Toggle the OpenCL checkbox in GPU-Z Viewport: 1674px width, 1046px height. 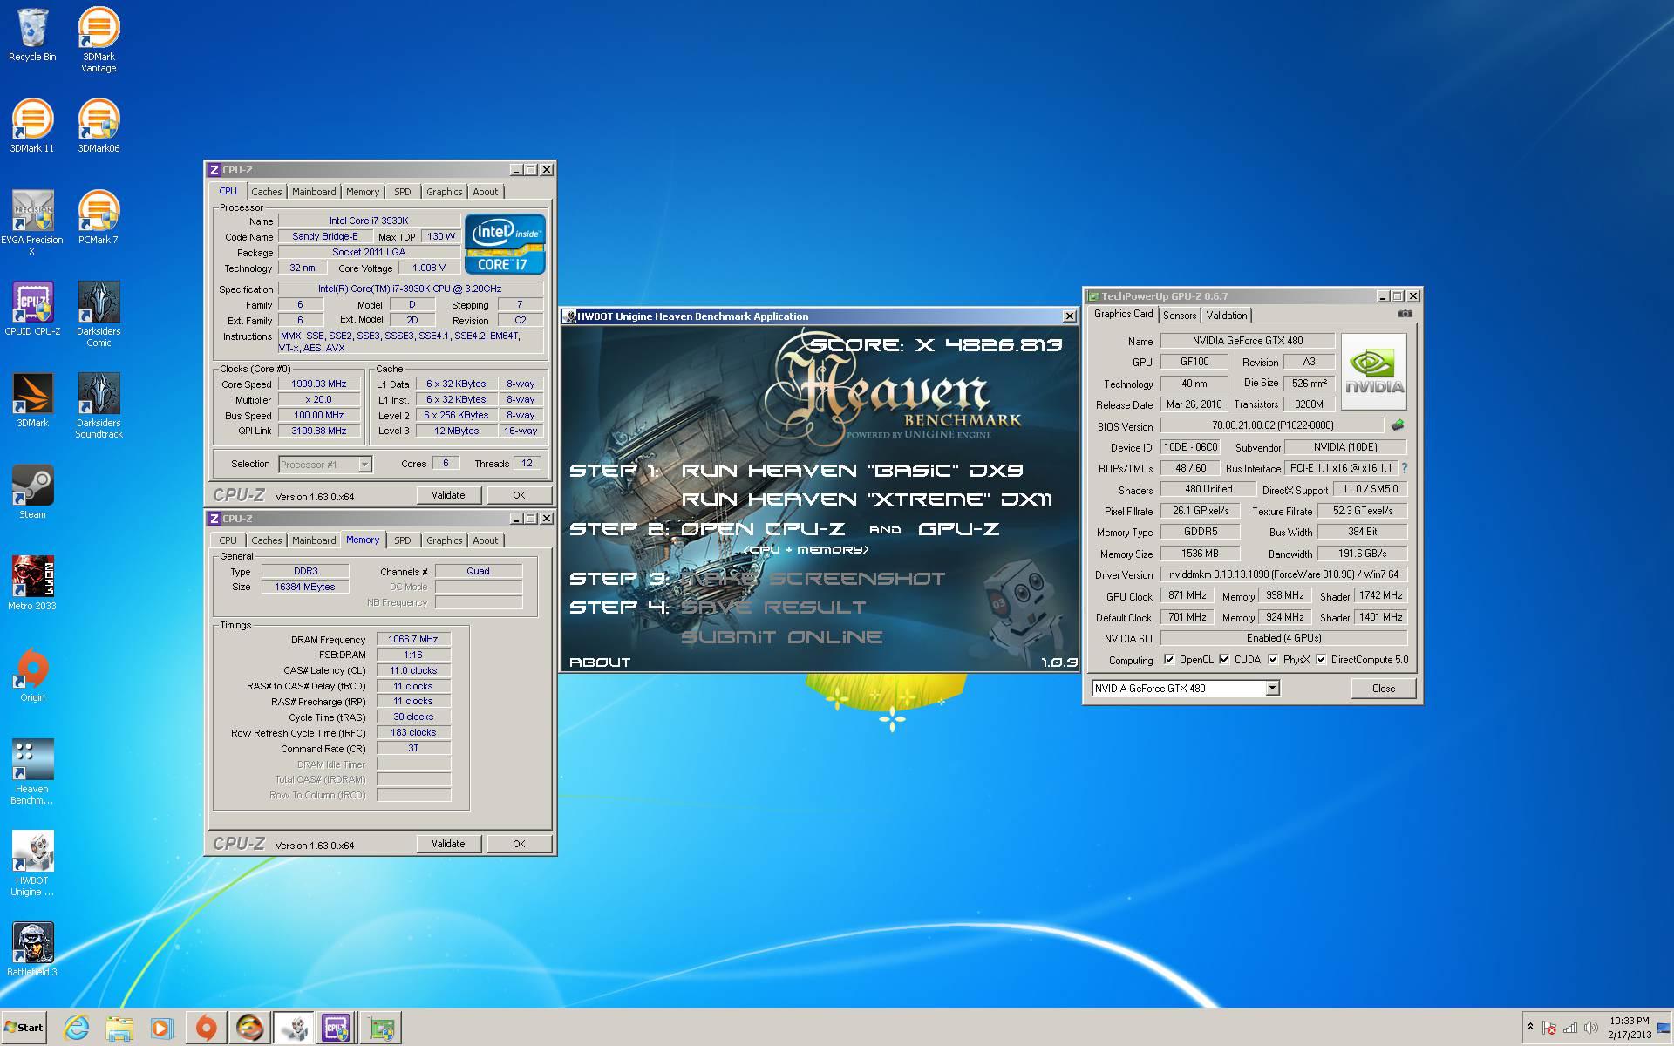pyautogui.click(x=1169, y=659)
